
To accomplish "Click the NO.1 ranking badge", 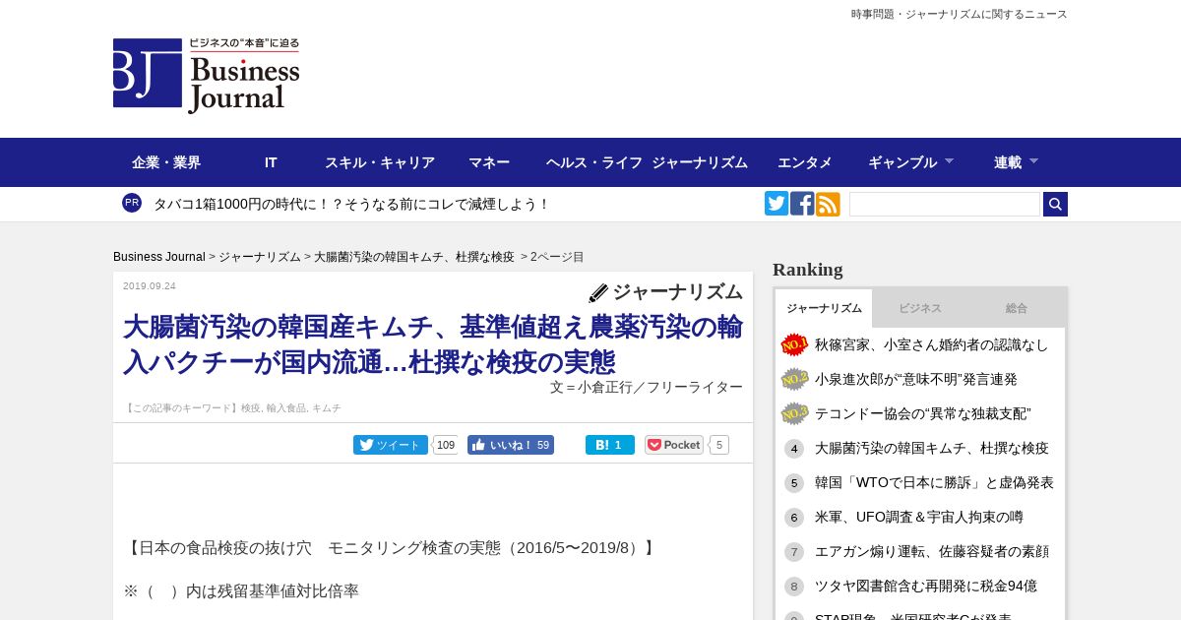I will point(794,344).
